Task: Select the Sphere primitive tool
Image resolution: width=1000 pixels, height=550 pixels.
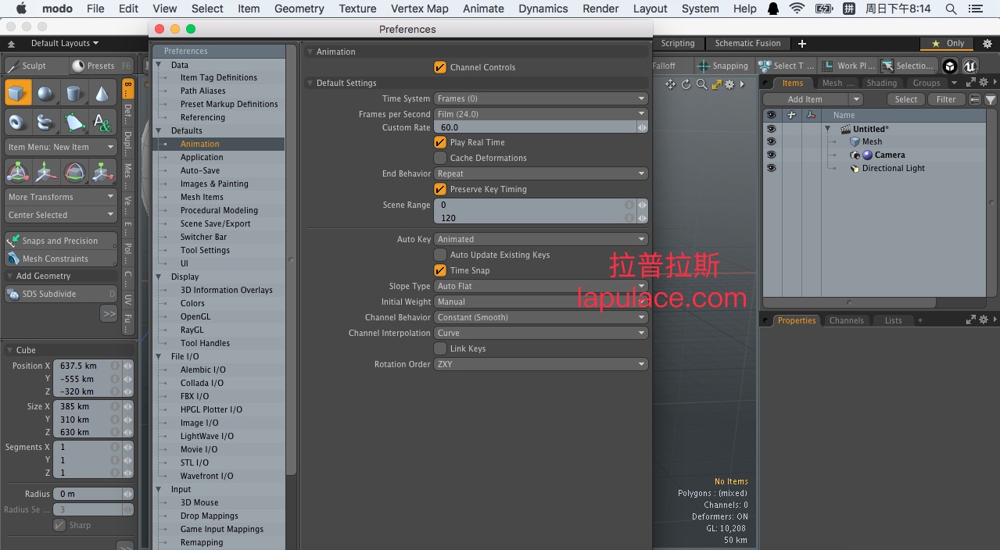Action: click(46, 93)
